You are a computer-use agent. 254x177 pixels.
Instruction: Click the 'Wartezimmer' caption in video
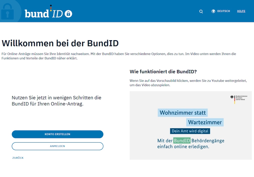205,122
